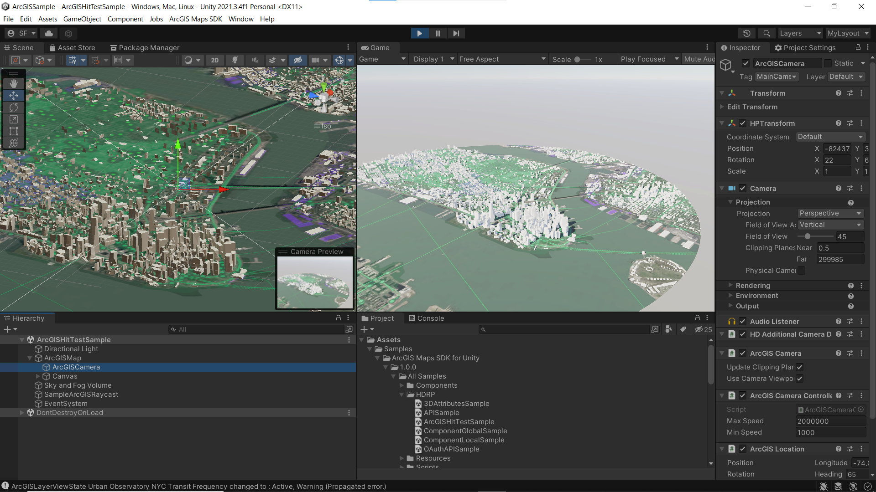This screenshot has width=876, height=492.
Task: Enable the Physical Camera checkbox
Action: 802,271
